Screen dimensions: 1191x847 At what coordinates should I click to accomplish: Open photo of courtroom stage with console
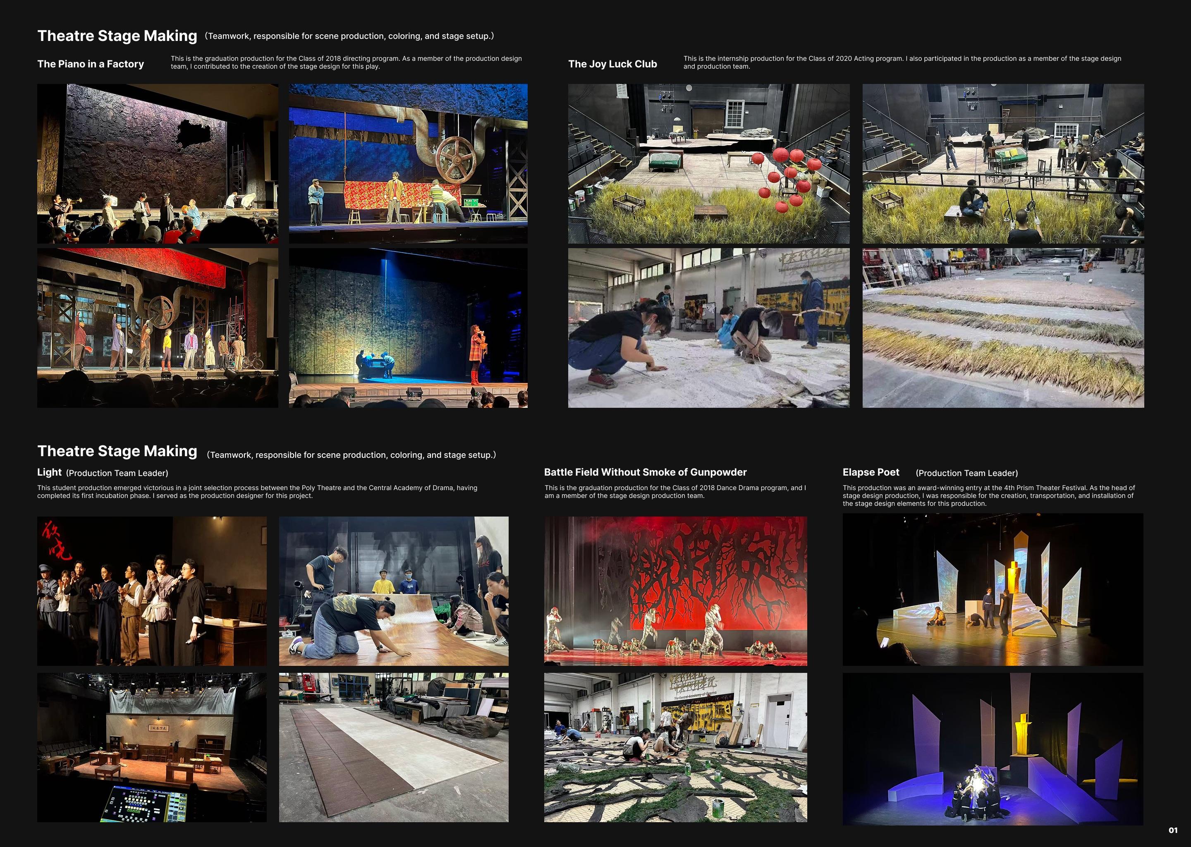tap(152, 747)
